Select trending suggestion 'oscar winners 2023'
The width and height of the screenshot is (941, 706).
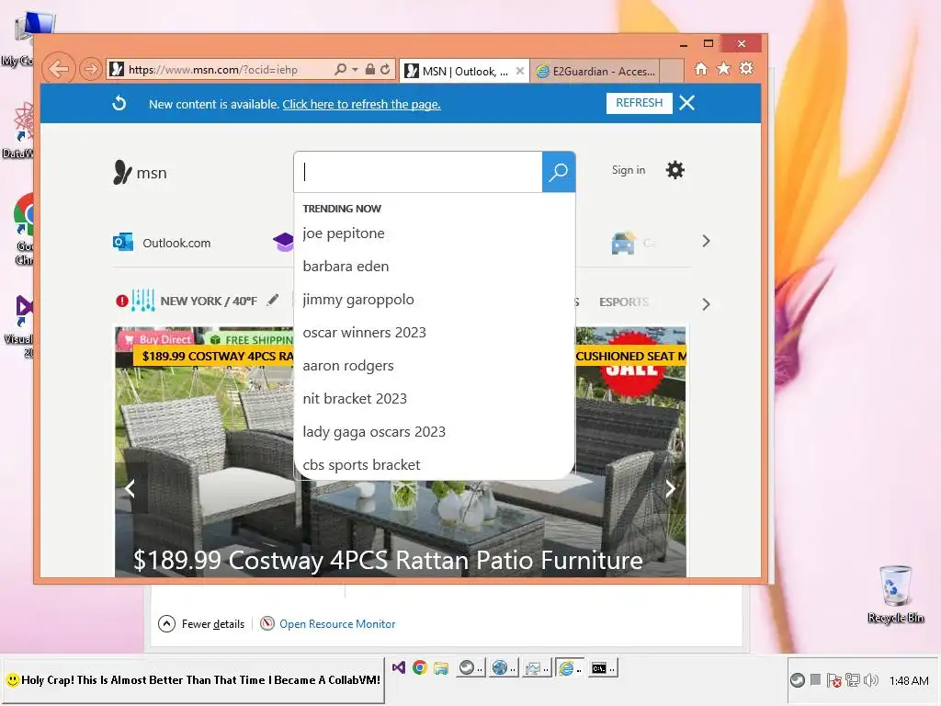tap(364, 333)
